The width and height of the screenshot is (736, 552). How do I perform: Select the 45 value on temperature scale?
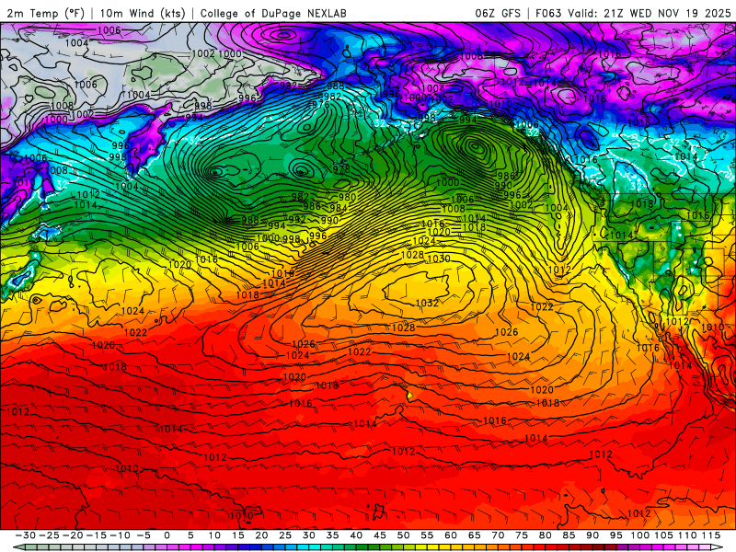click(x=379, y=535)
